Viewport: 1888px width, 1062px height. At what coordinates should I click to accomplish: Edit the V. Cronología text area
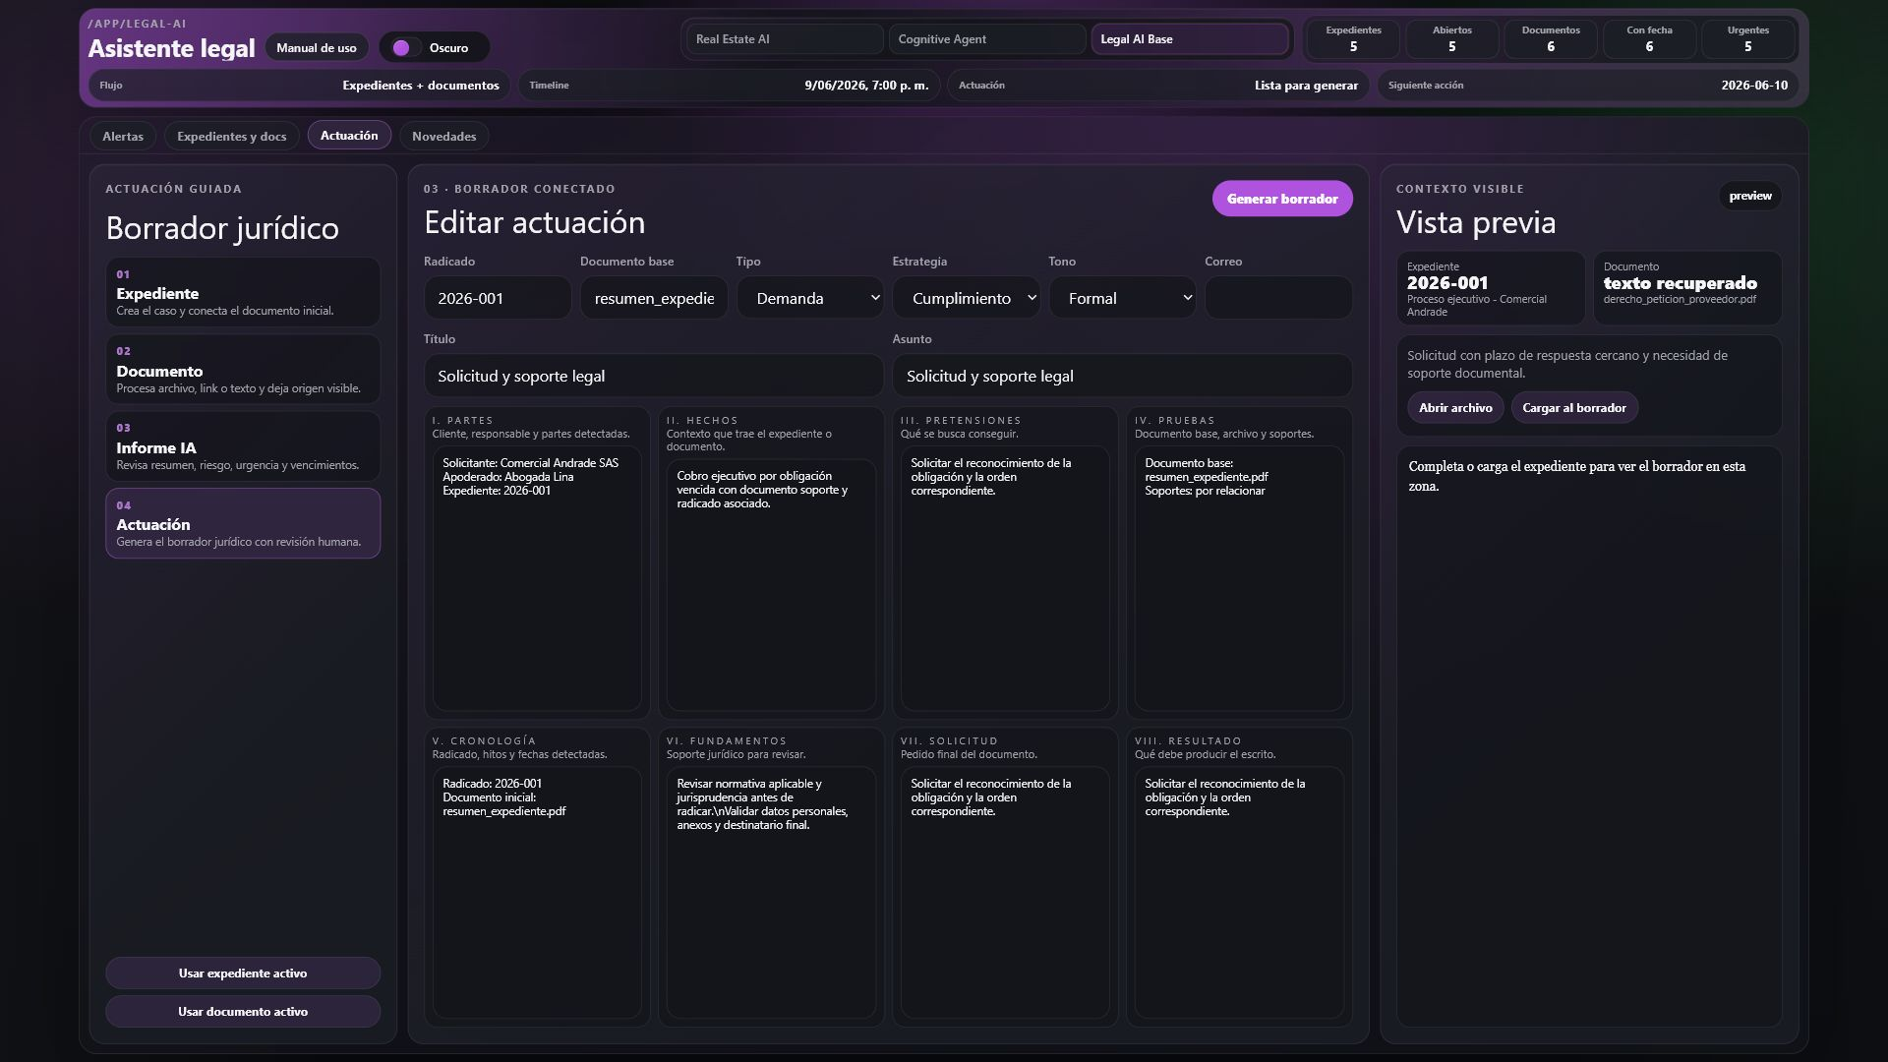(x=537, y=893)
